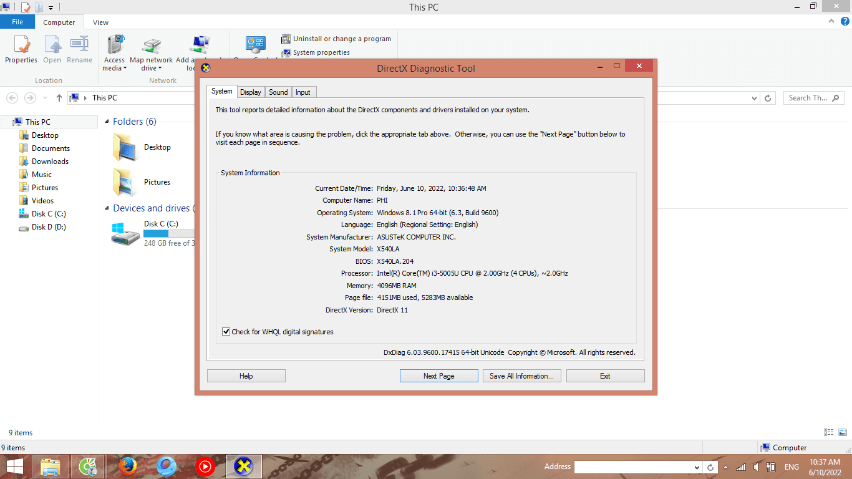Switch to the Sound tab
This screenshot has width=852, height=479.
278,92
